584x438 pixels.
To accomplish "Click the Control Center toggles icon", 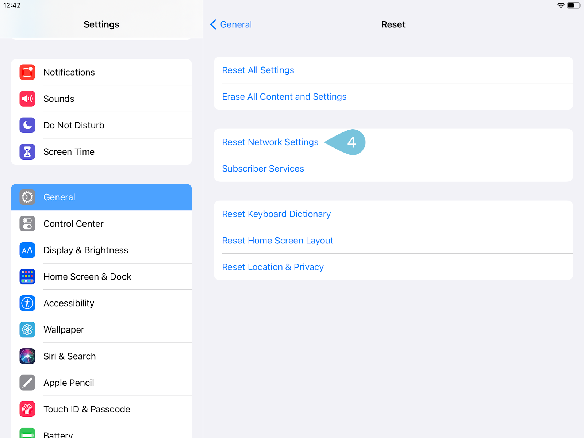I will 27,224.
